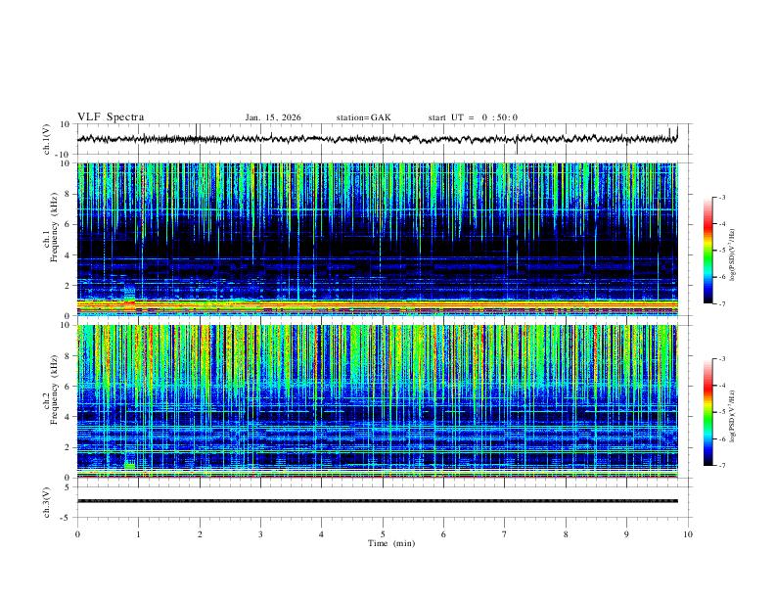The height and width of the screenshot is (599, 775).
Task: Click the '-7' label on ch.1 color bar
Action: click(722, 303)
